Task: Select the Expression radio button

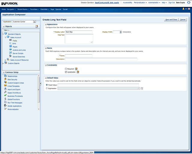Action: [x=46, y=88]
